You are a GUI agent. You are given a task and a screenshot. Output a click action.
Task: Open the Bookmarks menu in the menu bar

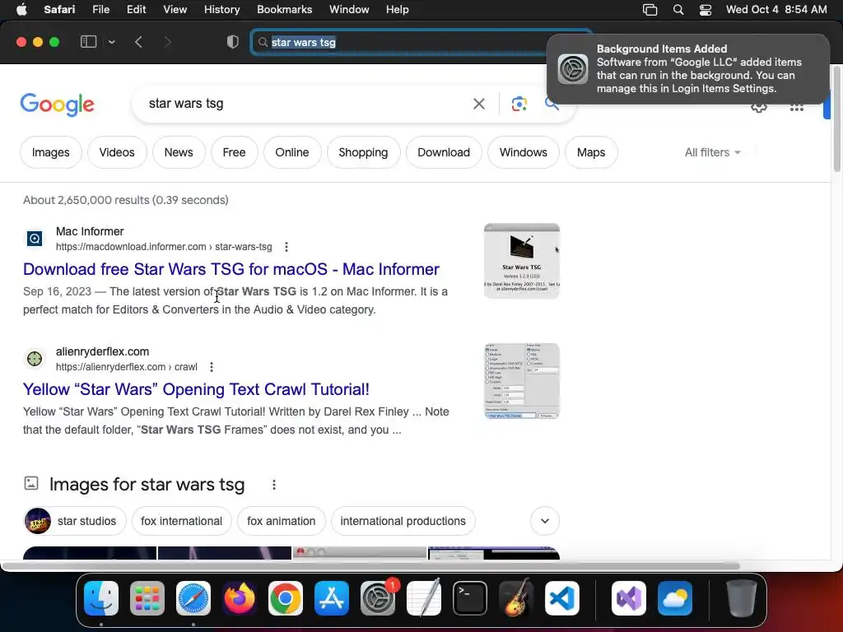click(284, 10)
